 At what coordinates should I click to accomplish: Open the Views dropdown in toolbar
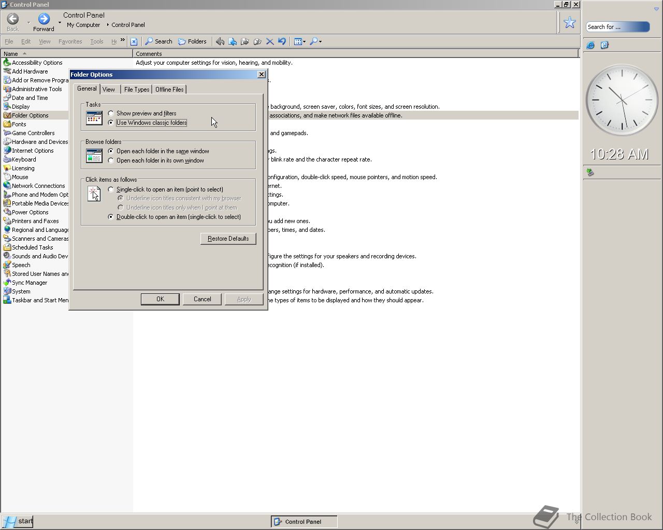(x=304, y=41)
